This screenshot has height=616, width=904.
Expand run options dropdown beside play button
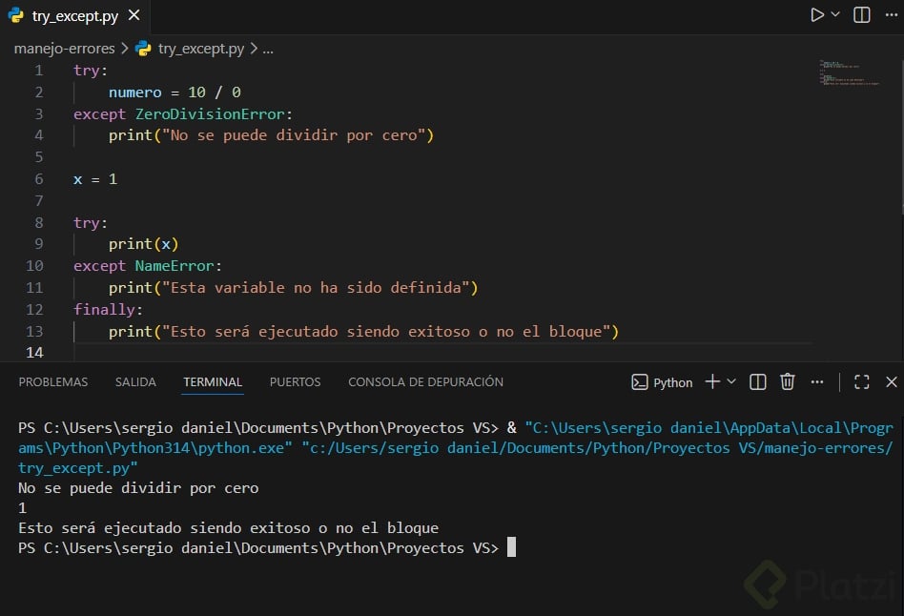point(836,15)
